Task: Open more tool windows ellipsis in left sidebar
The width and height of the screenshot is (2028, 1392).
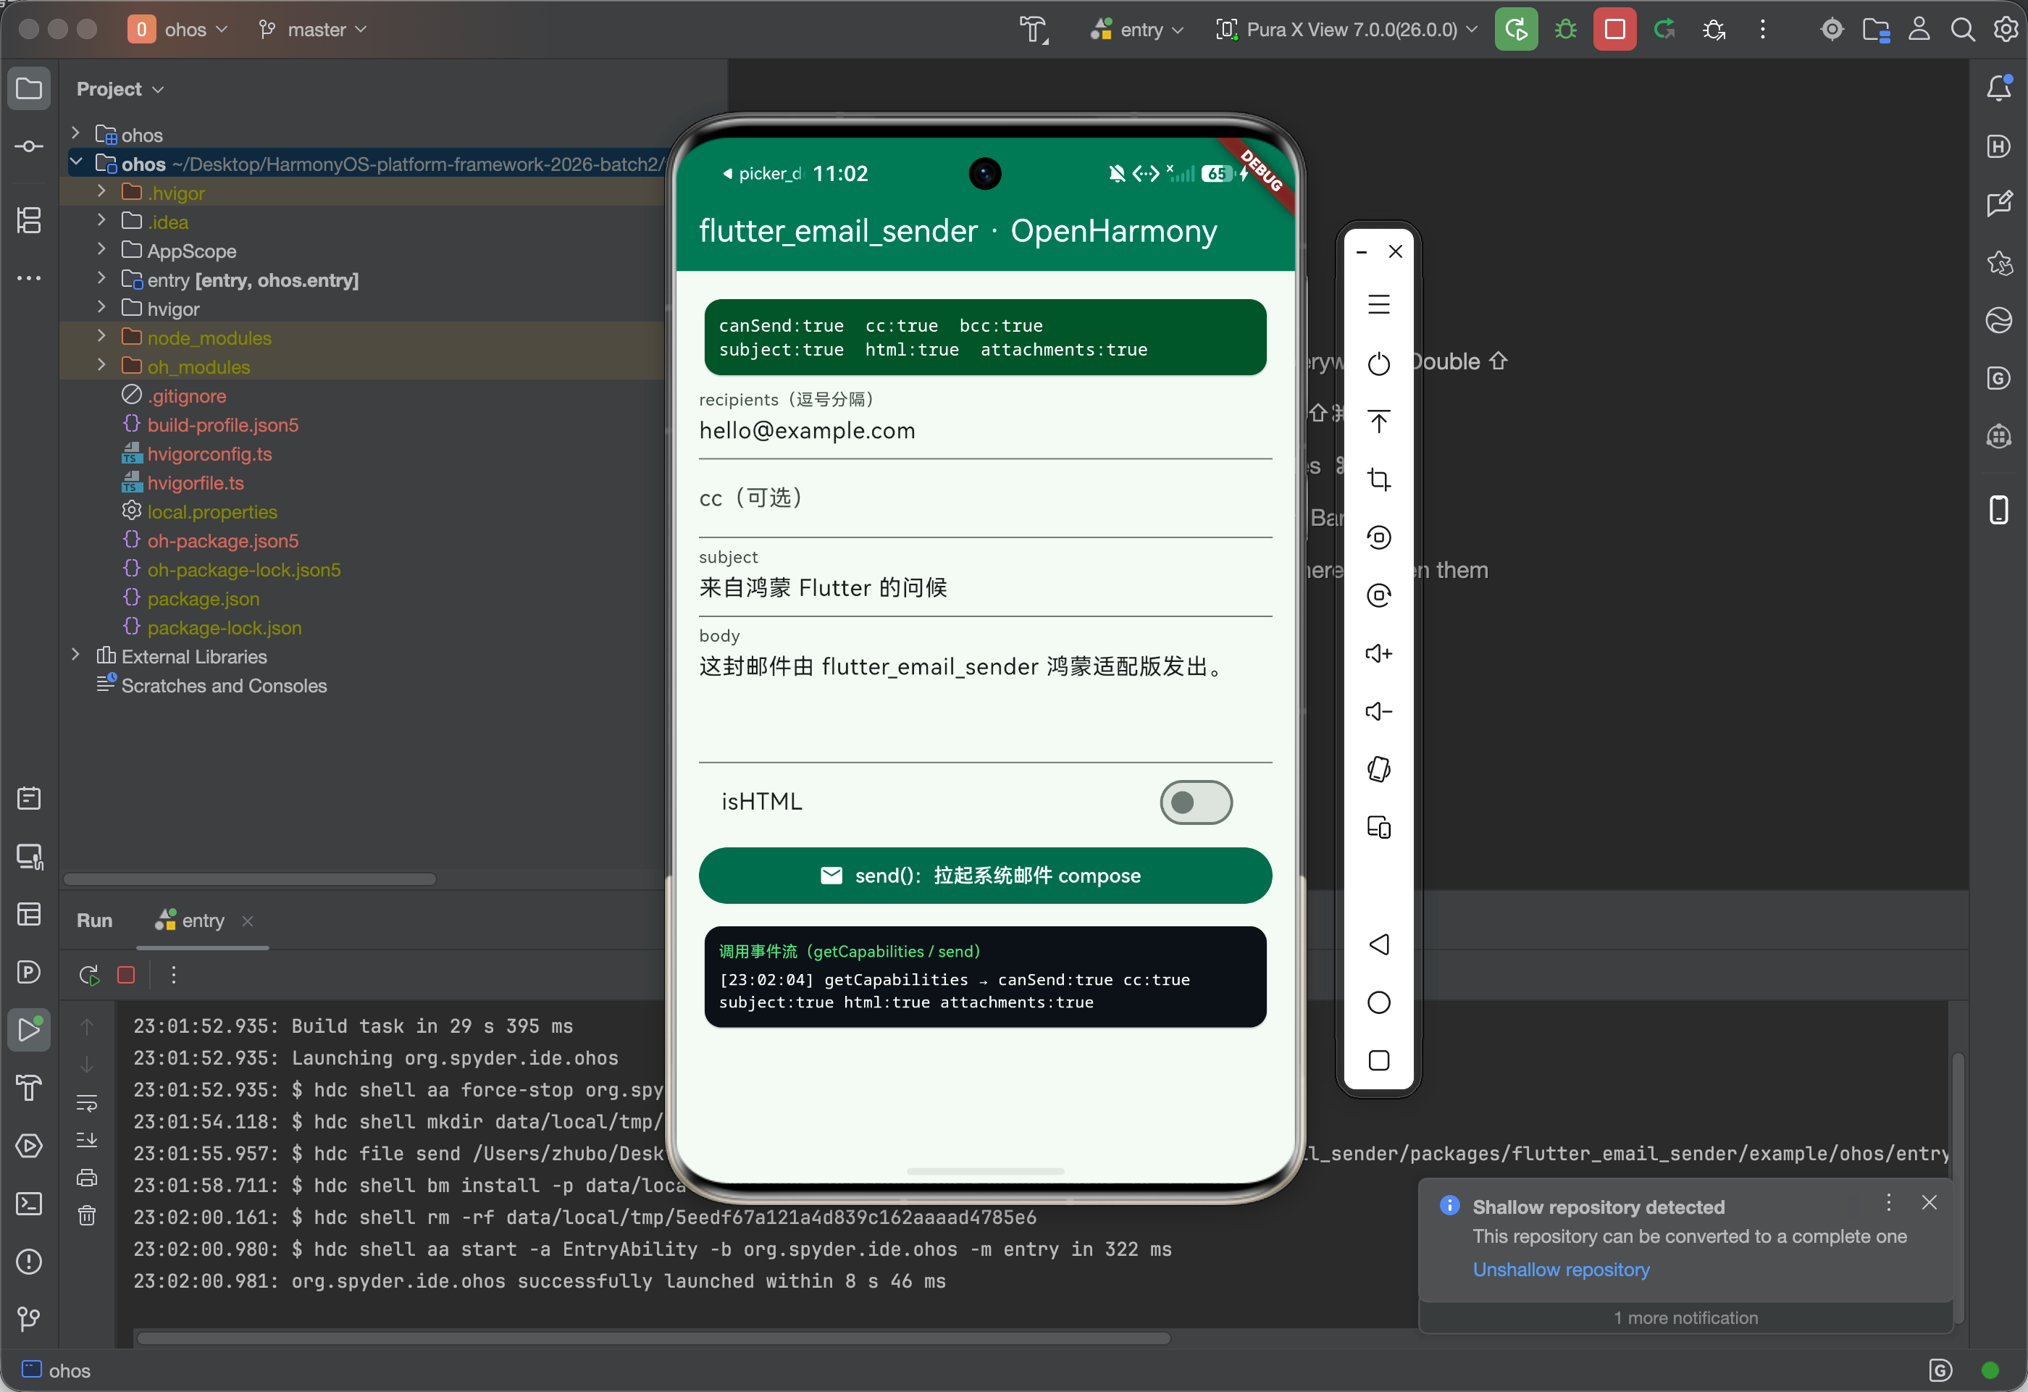Action: coord(29,278)
